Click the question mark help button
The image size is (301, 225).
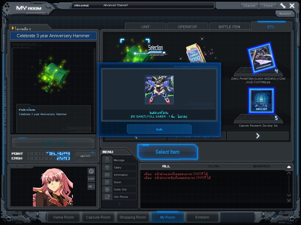point(119,204)
